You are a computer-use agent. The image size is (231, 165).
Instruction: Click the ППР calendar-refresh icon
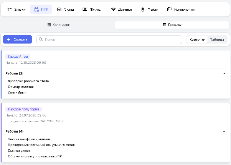pyautogui.click(x=36, y=10)
